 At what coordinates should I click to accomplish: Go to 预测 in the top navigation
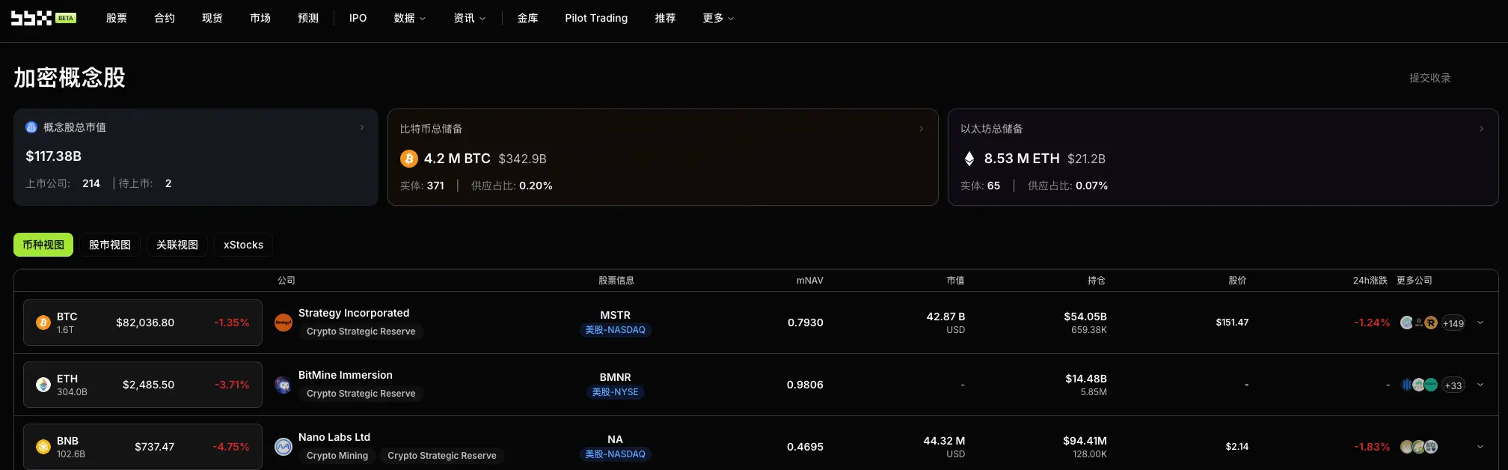click(x=308, y=18)
